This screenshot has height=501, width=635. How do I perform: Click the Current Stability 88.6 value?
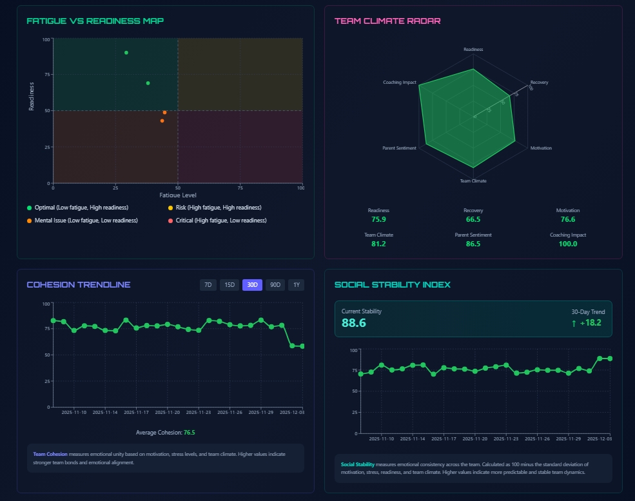[354, 323]
